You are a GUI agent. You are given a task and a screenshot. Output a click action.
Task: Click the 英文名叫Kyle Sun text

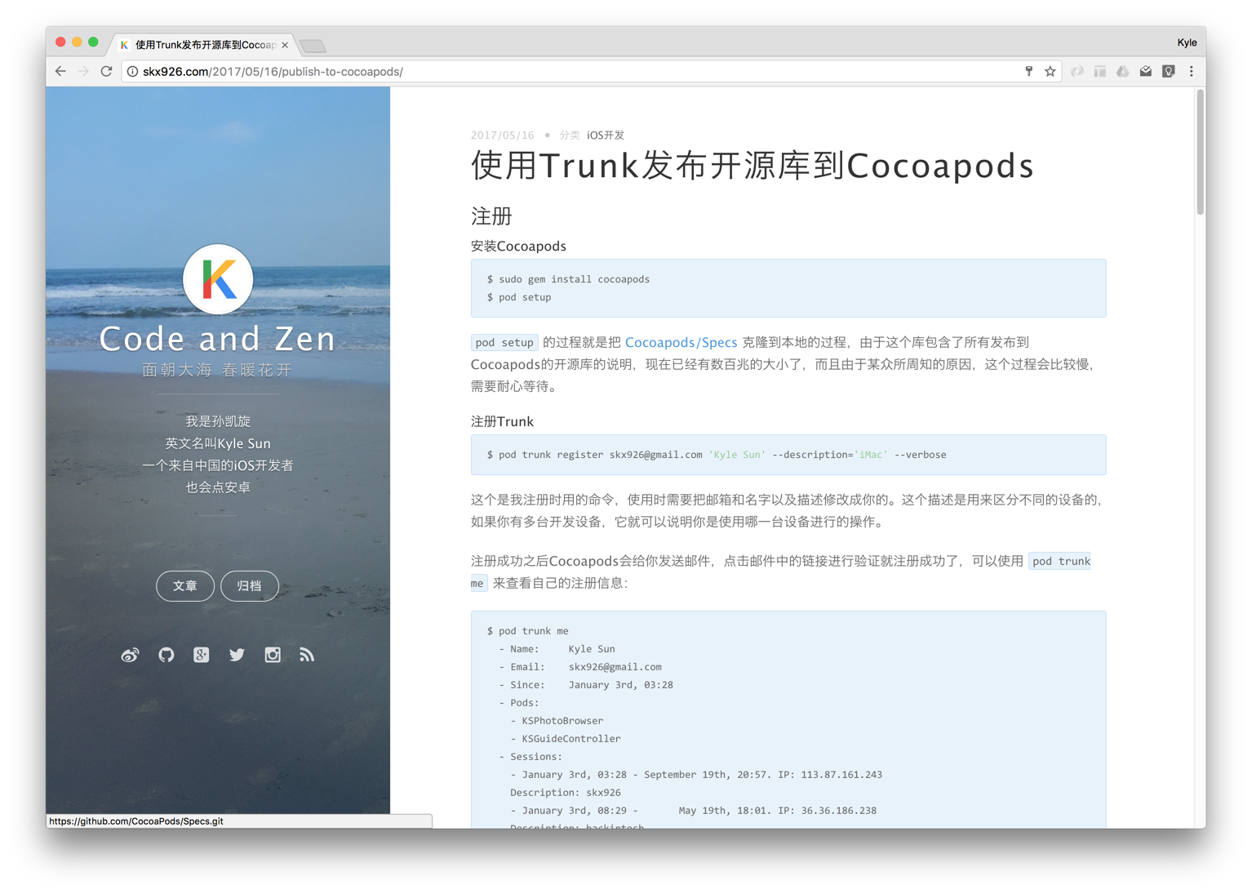218,443
